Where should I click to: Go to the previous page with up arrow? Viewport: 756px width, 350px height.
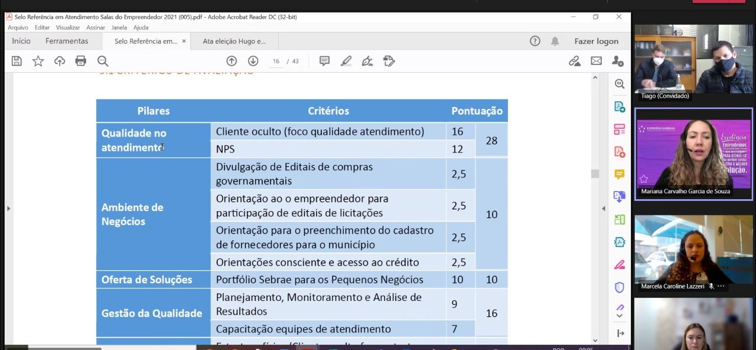tap(232, 61)
